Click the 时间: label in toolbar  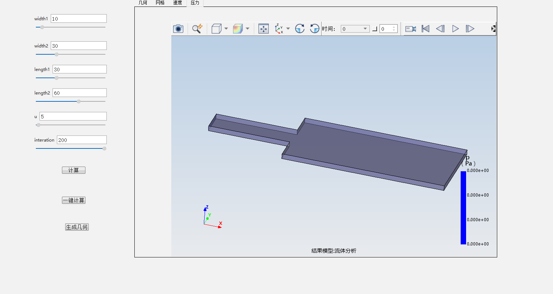328,29
